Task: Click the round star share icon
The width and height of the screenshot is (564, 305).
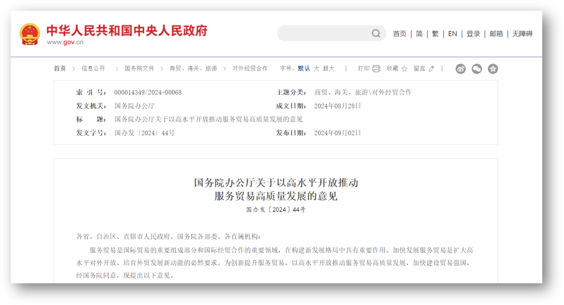Action: point(493,69)
